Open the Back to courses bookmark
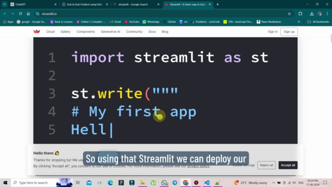This screenshot has height=187, width=332. click(x=61, y=22)
